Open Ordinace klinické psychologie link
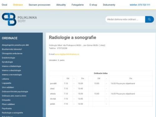This screenshot has width=156, height=117. click(x=15, y=91)
